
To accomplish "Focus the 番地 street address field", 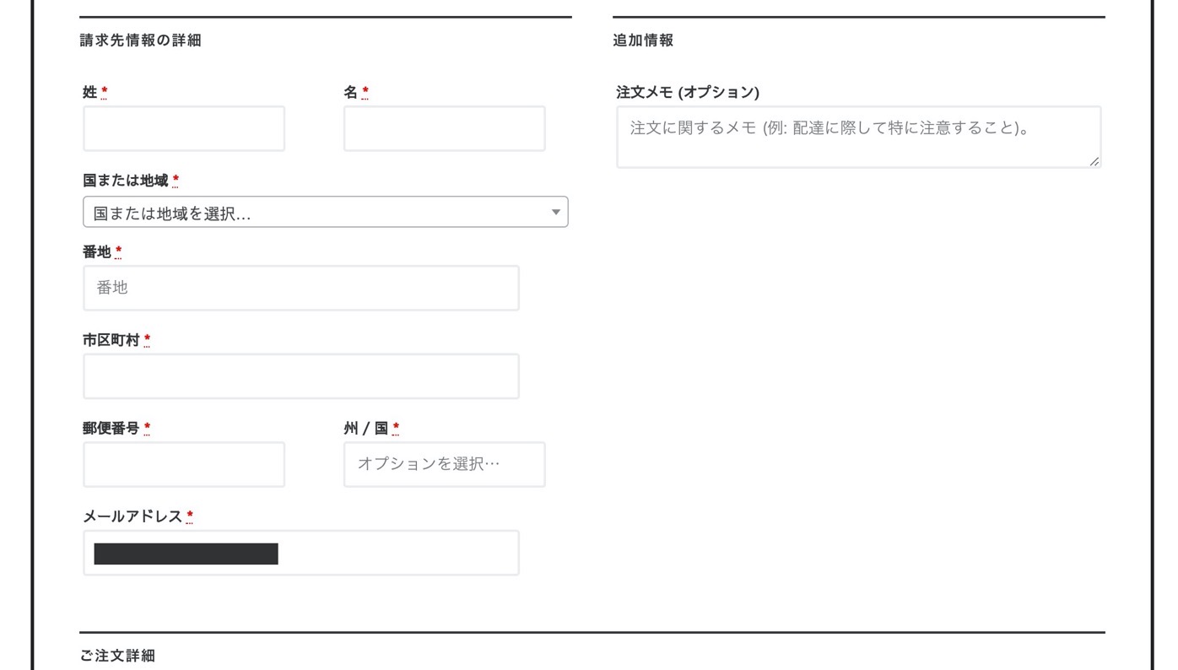I will (x=301, y=288).
